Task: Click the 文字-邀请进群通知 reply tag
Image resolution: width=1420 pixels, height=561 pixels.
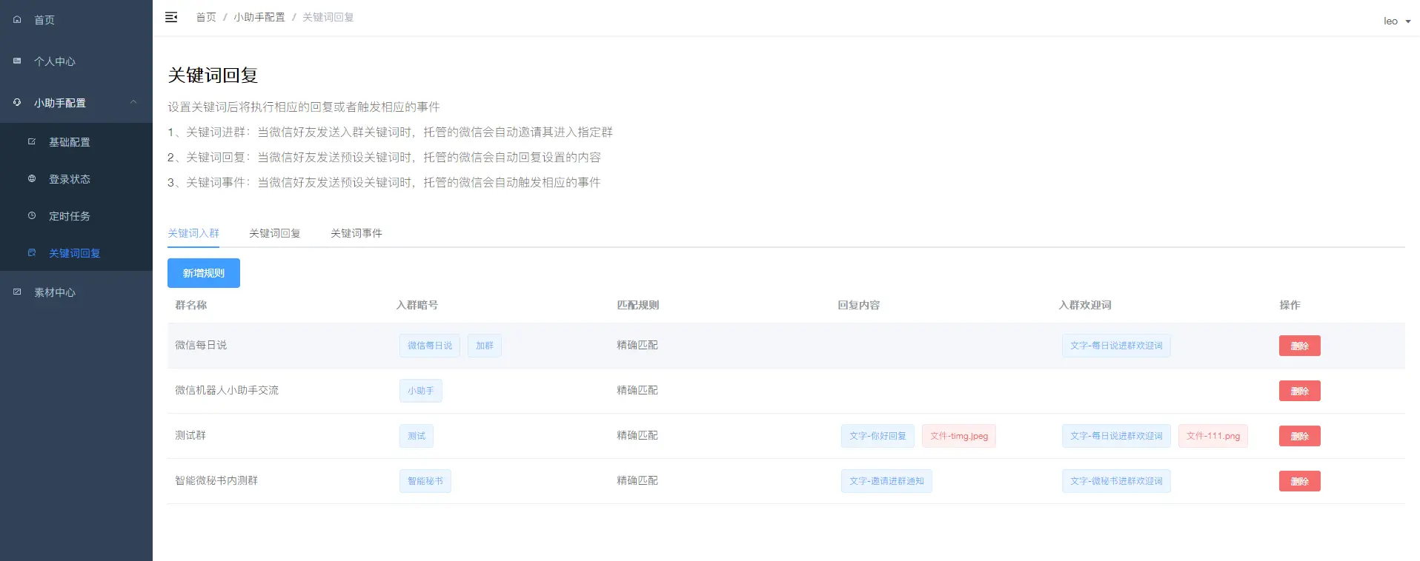Action: click(886, 481)
